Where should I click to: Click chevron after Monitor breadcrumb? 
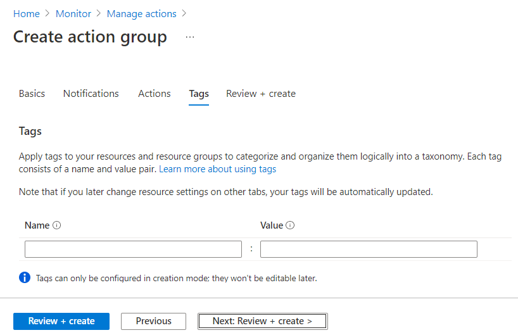pyautogui.click(x=99, y=13)
